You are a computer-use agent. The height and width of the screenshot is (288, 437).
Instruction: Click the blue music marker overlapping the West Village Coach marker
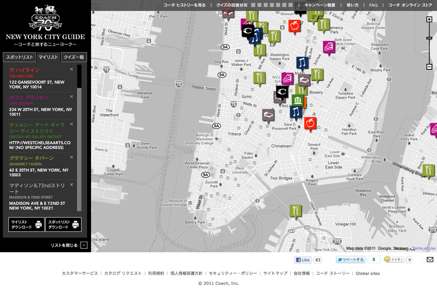256,38
